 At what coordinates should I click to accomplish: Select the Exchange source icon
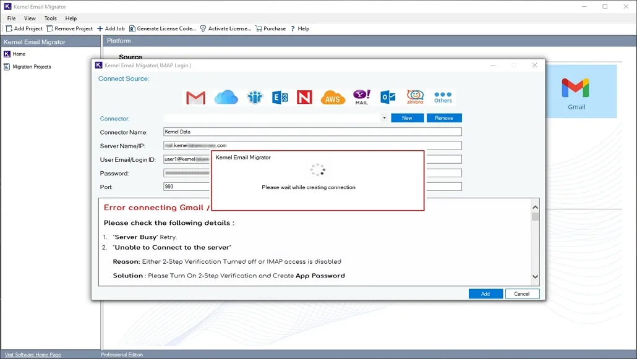pos(280,96)
